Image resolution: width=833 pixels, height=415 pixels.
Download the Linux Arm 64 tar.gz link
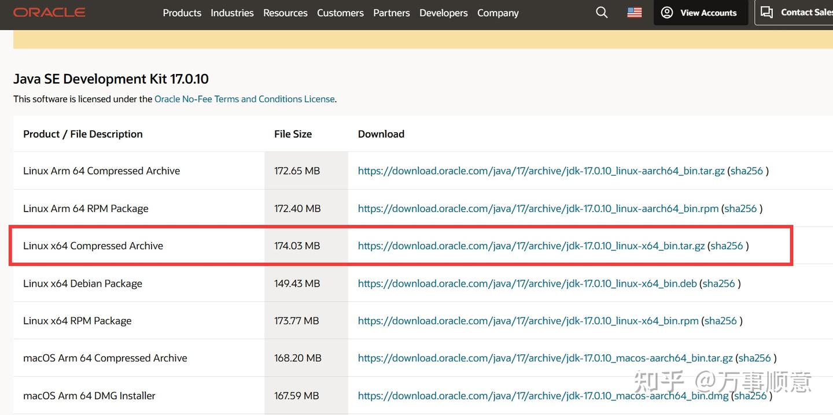pyautogui.click(x=541, y=171)
